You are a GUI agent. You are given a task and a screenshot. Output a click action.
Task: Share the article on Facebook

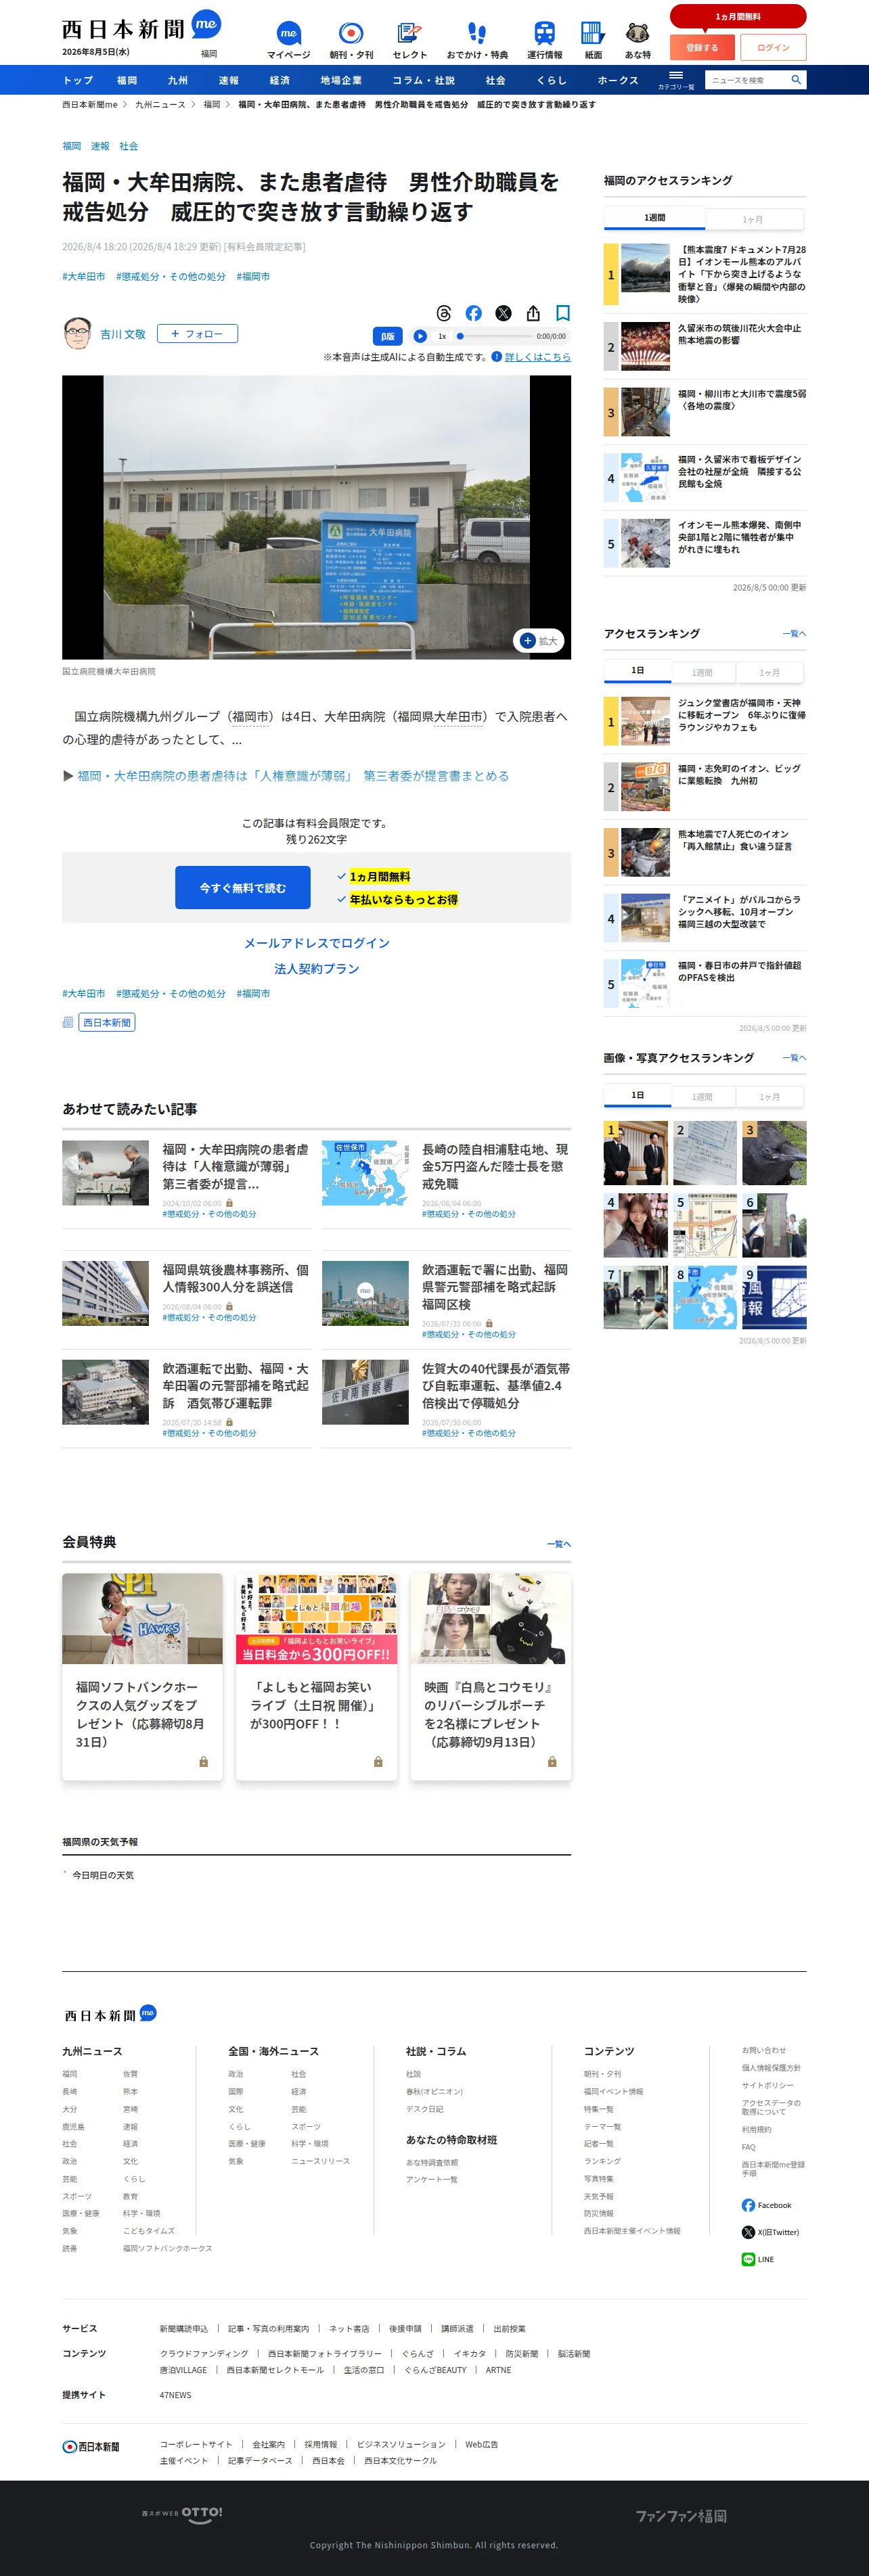pos(474,313)
